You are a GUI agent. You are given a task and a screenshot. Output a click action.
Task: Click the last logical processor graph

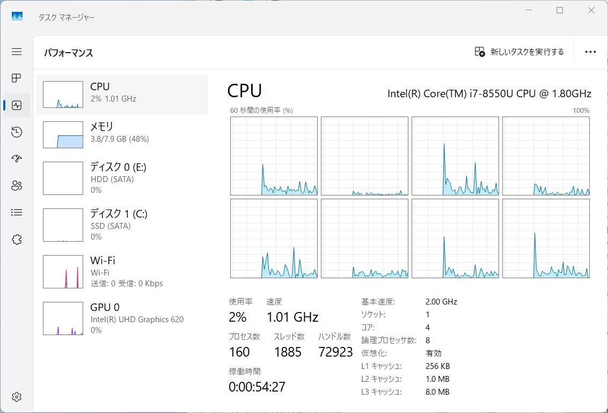coord(546,238)
